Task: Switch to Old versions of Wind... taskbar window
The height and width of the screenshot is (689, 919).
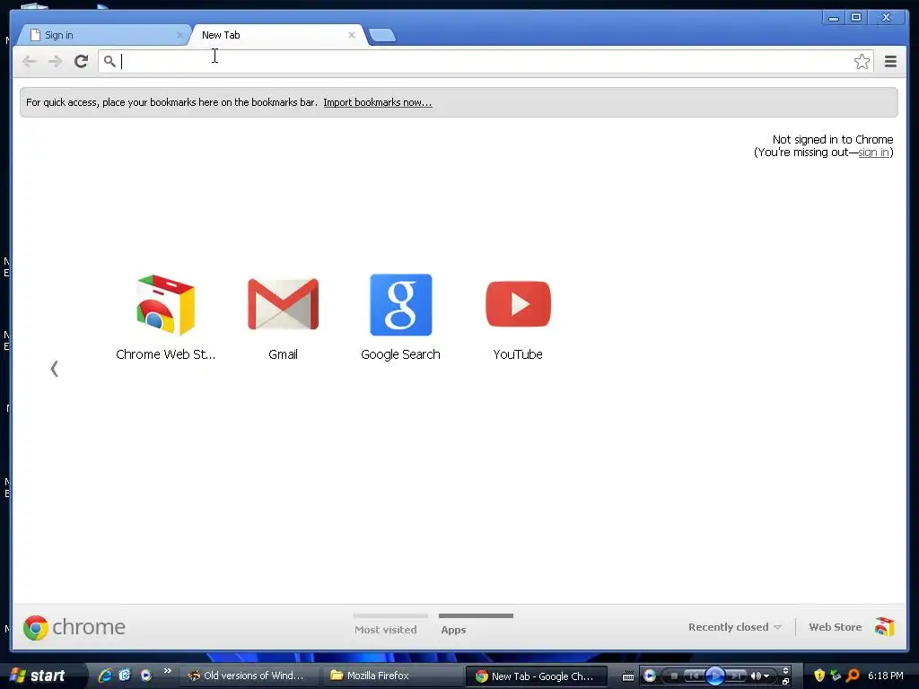Action: pos(248,676)
